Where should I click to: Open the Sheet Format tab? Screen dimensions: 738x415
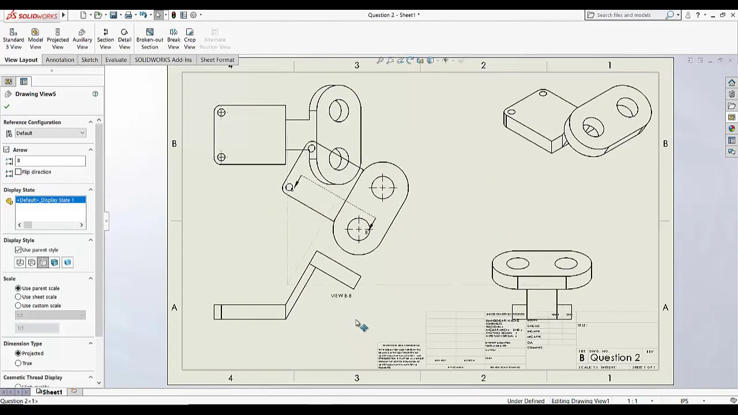point(217,60)
